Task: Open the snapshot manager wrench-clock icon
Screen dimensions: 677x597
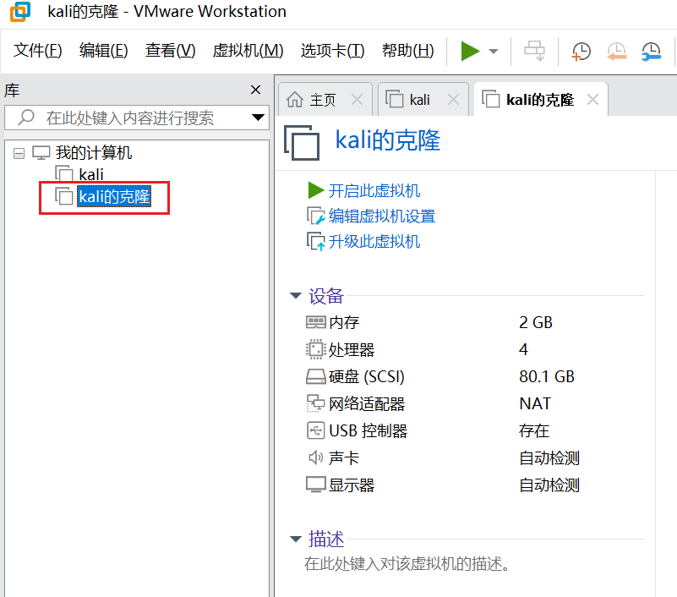Action: pyautogui.click(x=651, y=52)
